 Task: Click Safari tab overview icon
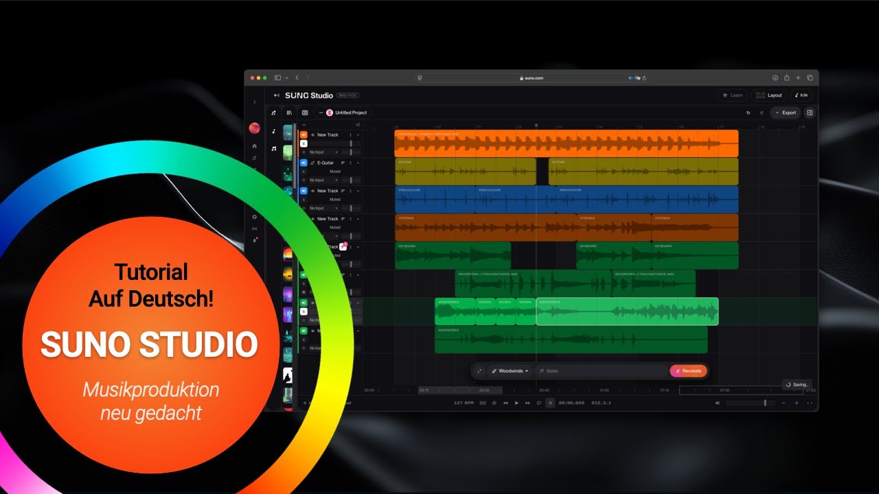810,78
